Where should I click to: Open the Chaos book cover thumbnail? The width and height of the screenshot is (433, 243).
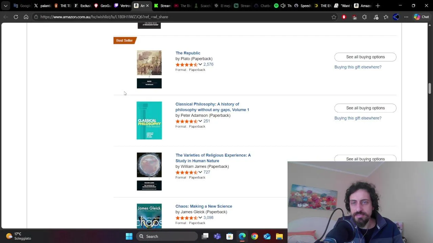pos(149,216)
